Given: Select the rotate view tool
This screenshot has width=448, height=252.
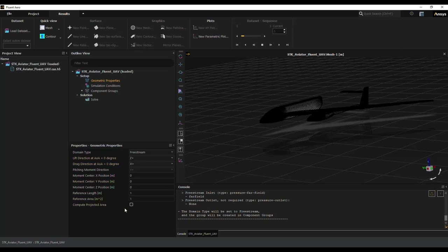Looking at the screenshot, I should (180, 56).
